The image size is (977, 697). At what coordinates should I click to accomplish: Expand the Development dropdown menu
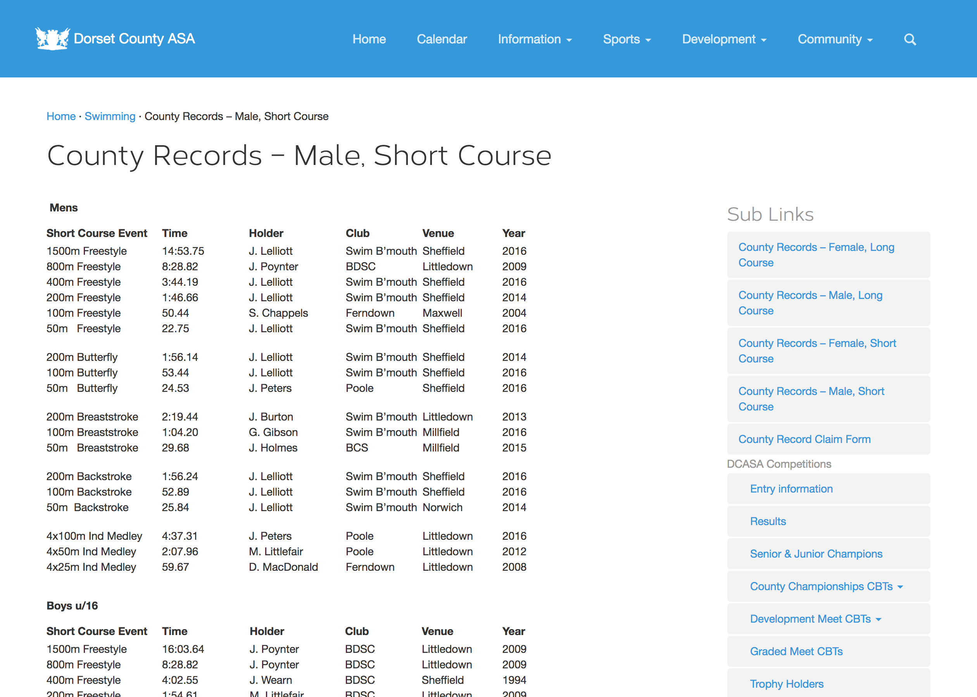pos(724,39)
